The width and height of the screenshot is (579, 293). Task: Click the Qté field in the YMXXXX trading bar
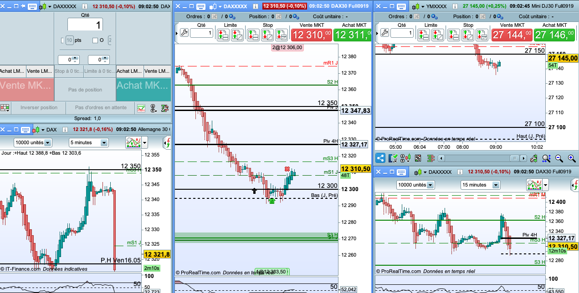402,33
